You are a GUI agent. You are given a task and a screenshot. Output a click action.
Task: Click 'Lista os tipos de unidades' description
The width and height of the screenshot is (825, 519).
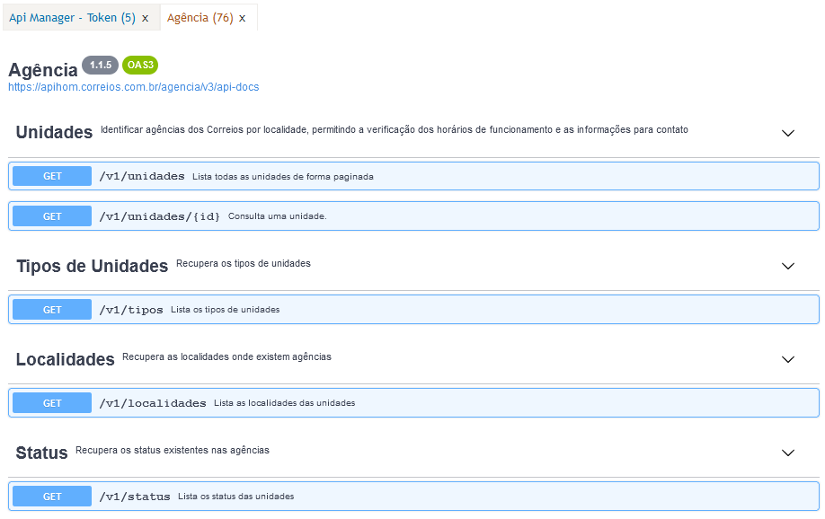click(x=226, y=310)
